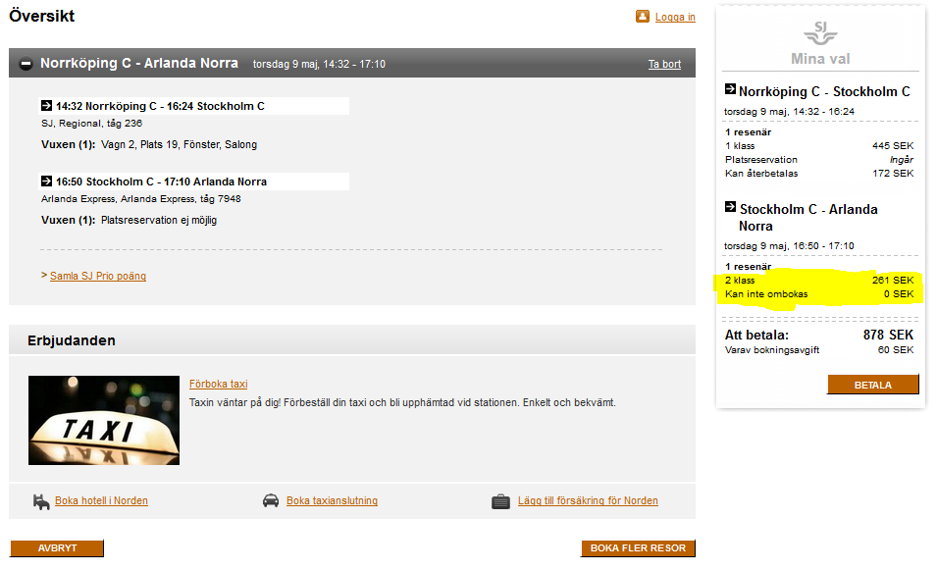Image resolution: width=937 pixels, height=571 pixels.
Task: Click the SJ logo in Mina val
Action: click(820, 32)
